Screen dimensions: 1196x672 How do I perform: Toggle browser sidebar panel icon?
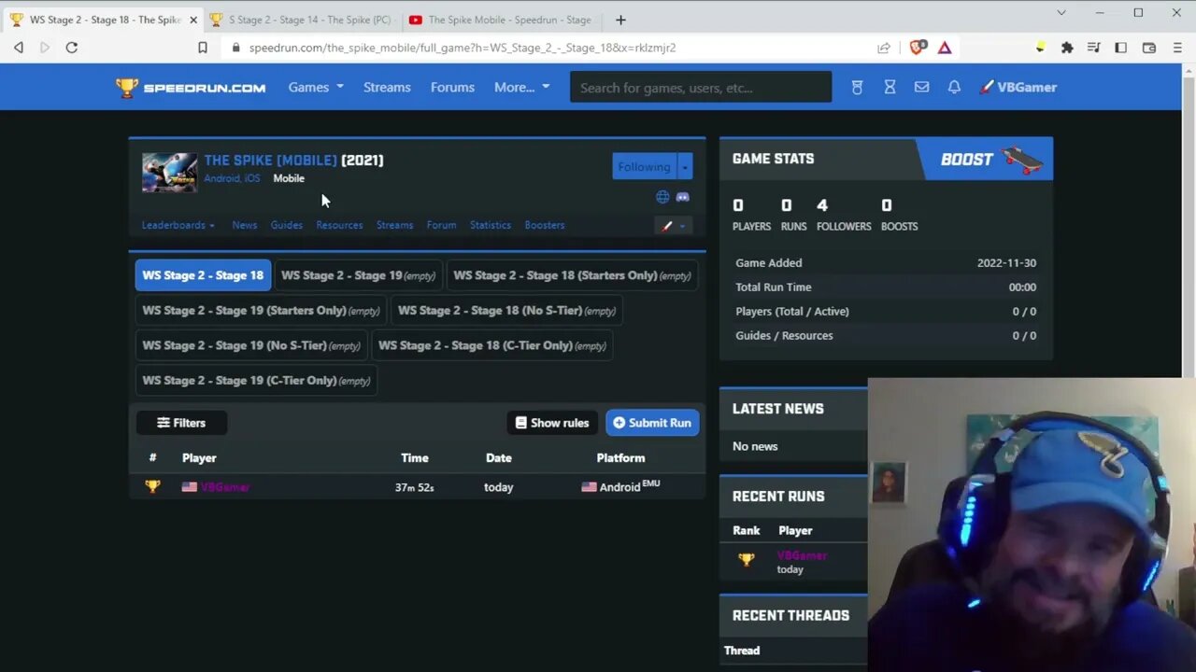[x=1120, y=47]
